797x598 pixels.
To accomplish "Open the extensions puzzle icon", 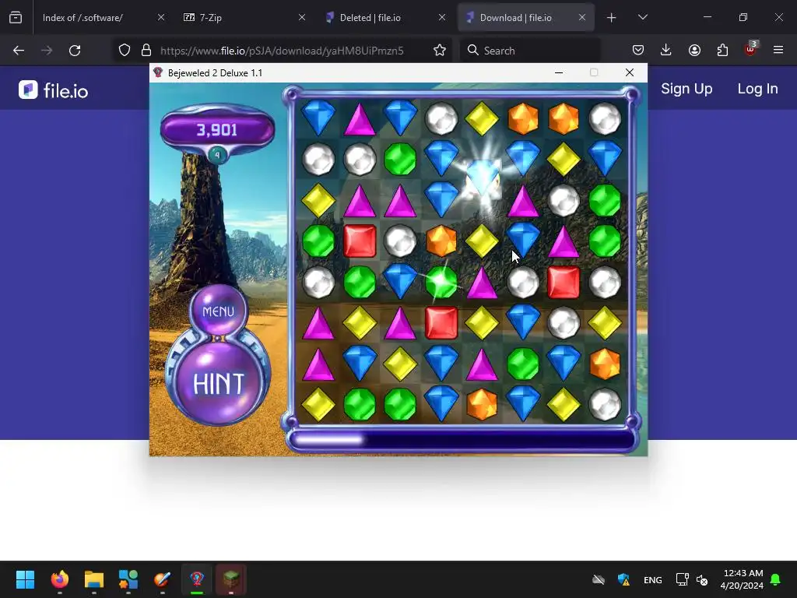I will pyautogui.click(x=722, y=51).
